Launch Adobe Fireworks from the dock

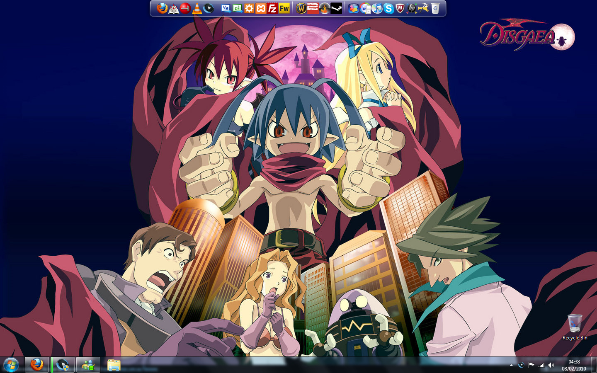click(x=284, y=8)
